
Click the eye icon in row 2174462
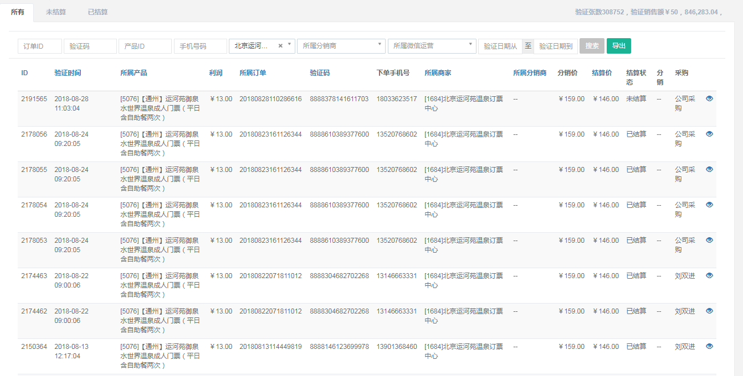[x=709, y=311]
